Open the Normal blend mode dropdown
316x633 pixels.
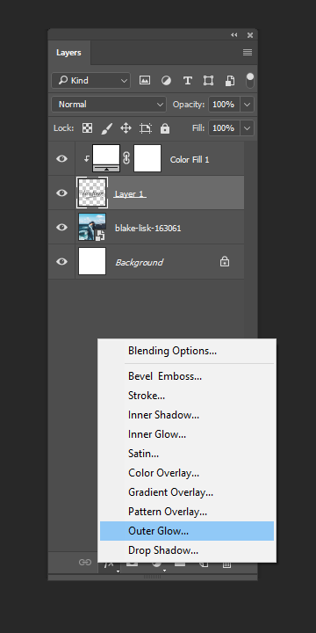click(x=109, y=104)
